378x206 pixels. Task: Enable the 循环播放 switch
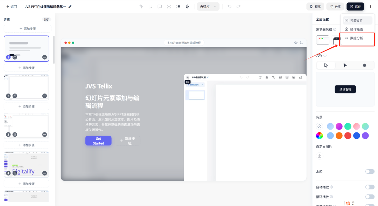(370, 197)
